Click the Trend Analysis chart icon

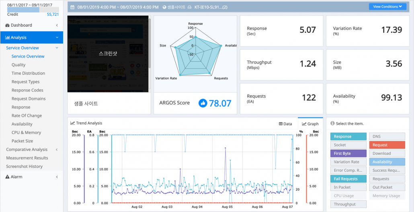click(x=73, y=123)
